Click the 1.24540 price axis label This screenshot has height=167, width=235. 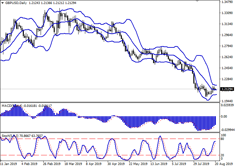click(x=226, y=68)
